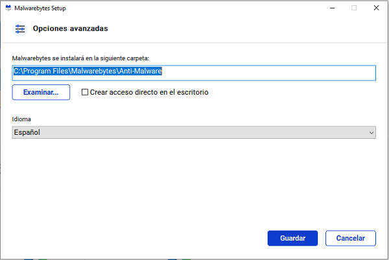The height and width of the screenshot is (260, 389).
Task: Click the 'Opciones avanzadas' heading
Action: (x=70, y=29)
